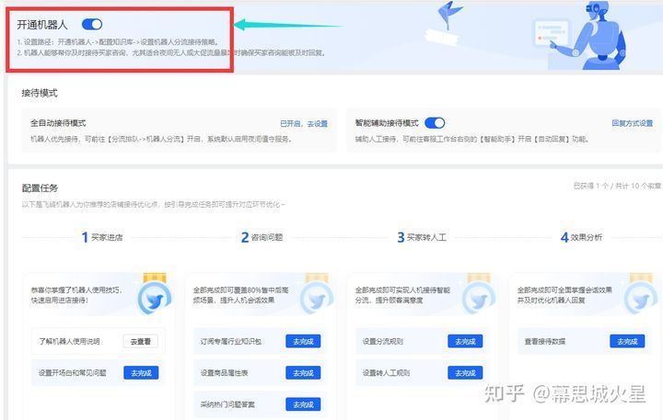This screenshot has width=663, height=420.
Task: Toggle the 开通机器人 switch
Action: point(92,25)
